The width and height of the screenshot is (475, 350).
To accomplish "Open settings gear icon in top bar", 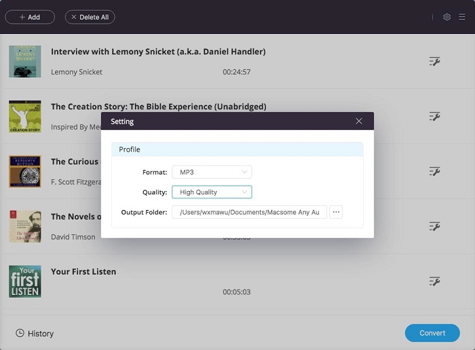I will 446,17.
